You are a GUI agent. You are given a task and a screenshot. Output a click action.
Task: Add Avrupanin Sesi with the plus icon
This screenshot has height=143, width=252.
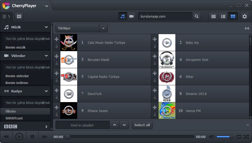click(155, 56)
